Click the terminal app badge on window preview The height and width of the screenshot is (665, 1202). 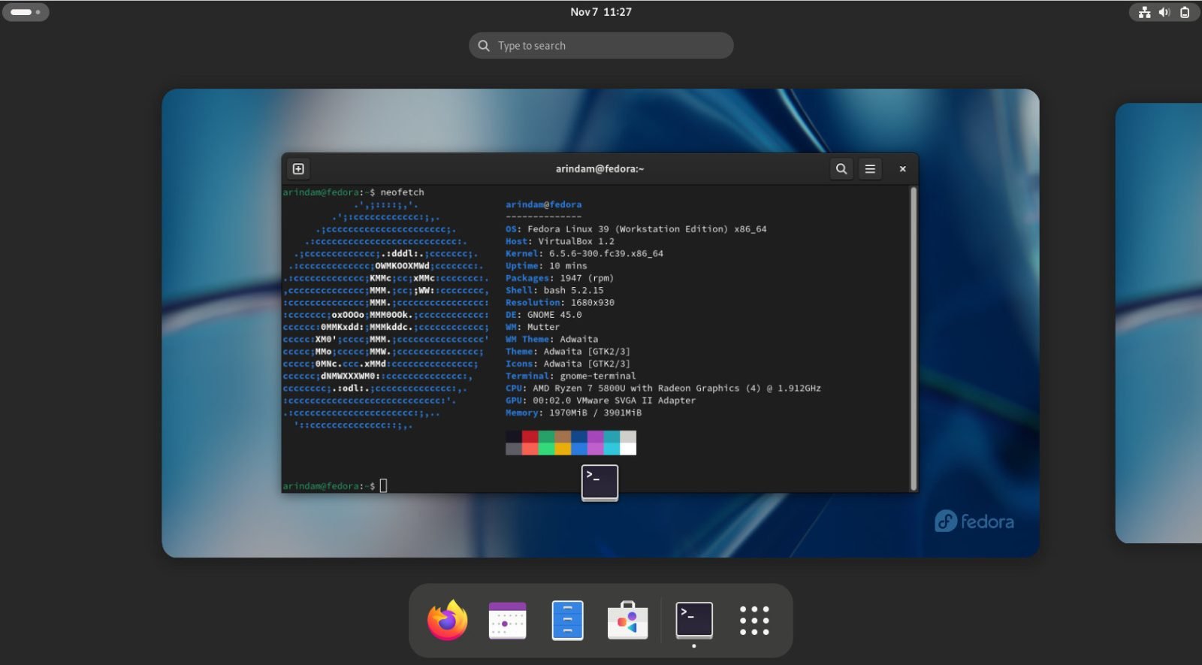(x=599, y=482)
